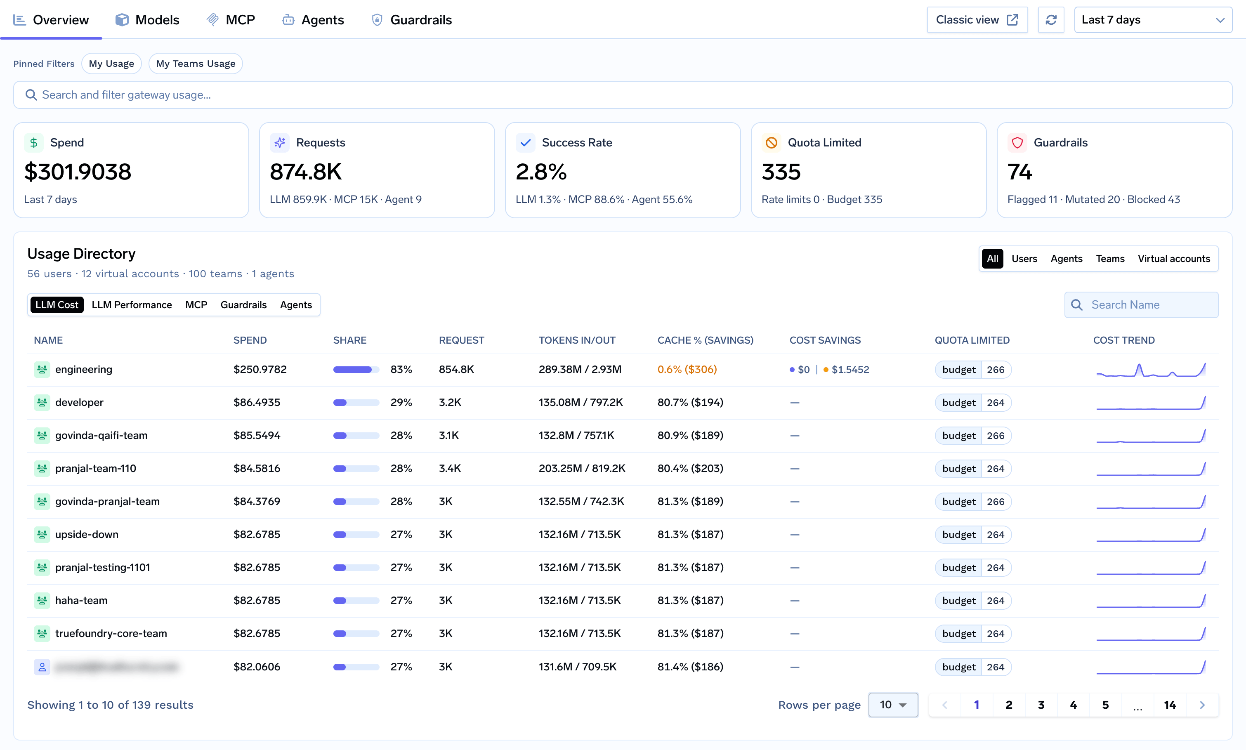Click the upside-down team icon
This screenshot has width=1246, height=750.
(x=42, y=534)
